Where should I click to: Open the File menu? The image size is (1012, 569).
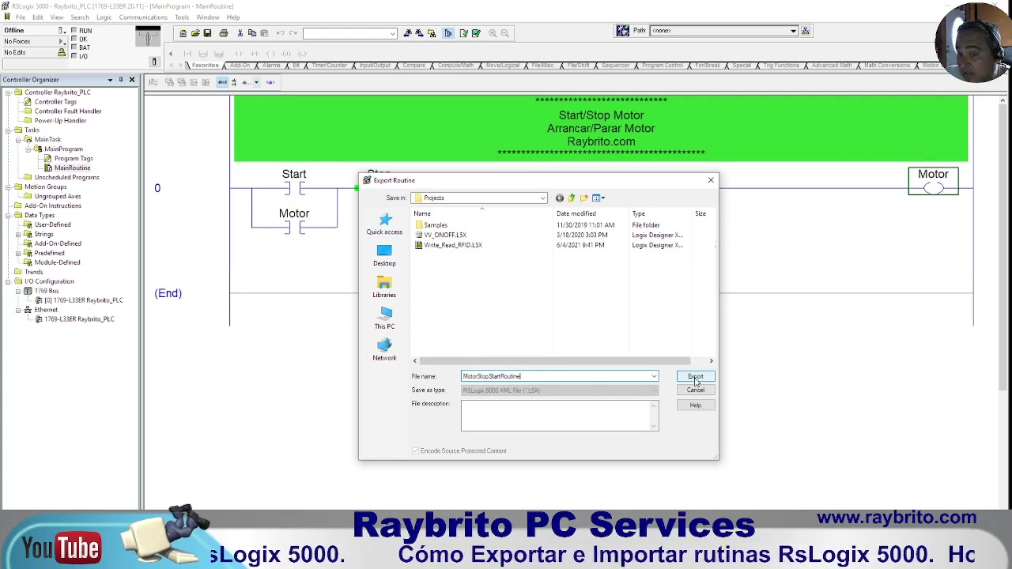pyautogui.click(x=21, y=17)
